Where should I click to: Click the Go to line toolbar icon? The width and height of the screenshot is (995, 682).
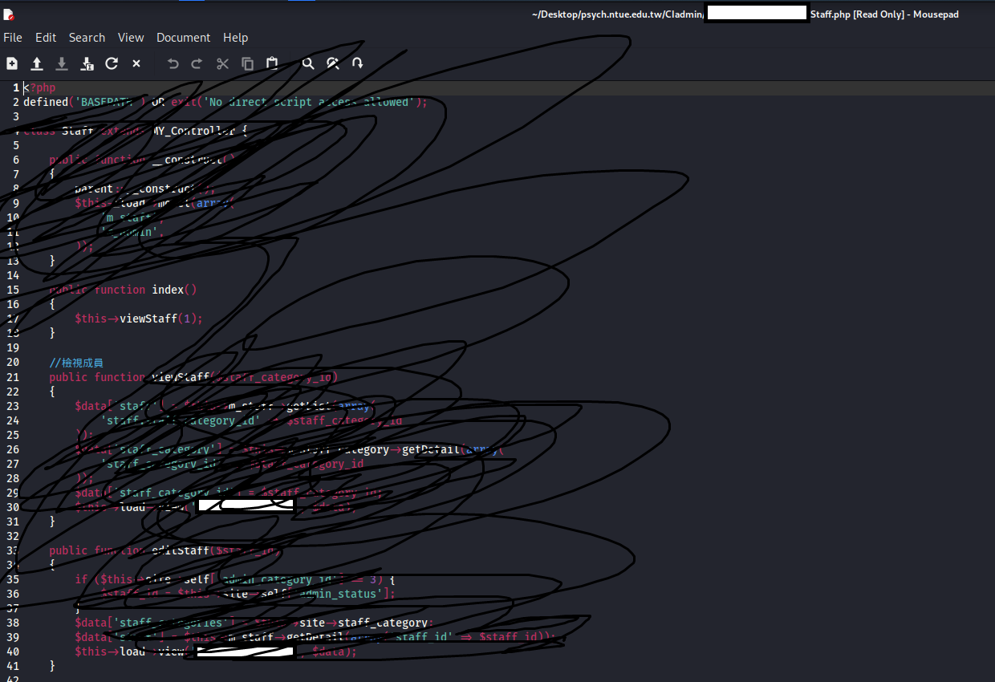[x=358, y=63]
